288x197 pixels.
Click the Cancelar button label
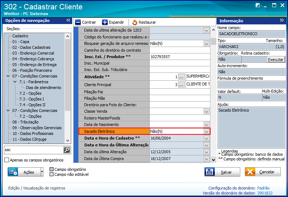(267, 172)
